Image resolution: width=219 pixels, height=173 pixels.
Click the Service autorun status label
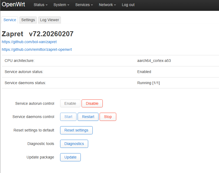(x=24, y=72)
